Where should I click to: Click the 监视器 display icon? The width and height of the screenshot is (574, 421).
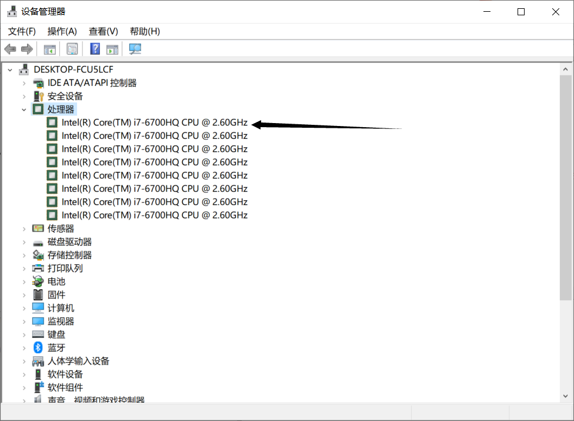click(38, 321)
